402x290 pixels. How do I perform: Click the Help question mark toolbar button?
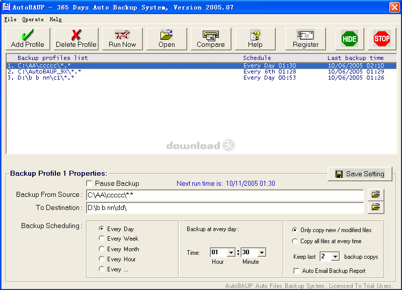(255, 39)
